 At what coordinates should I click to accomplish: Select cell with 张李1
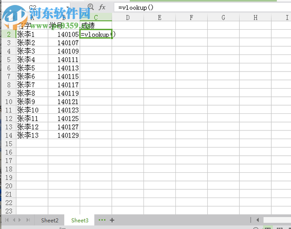pos(32,34)
